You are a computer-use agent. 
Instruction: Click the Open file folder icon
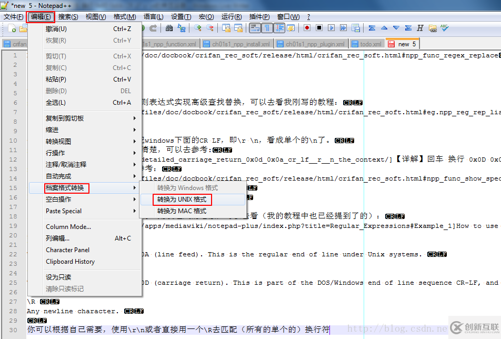[x=23, y=28]
